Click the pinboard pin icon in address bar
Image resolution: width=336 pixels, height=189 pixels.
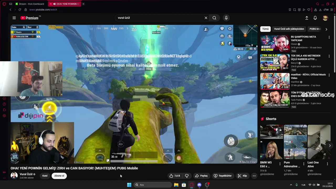click(x=290, y=10)
